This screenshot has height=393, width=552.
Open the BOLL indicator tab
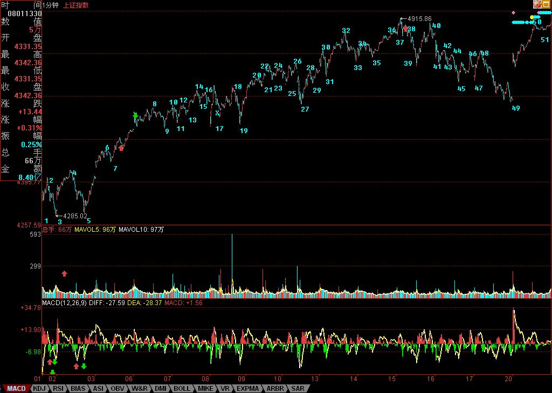click(182, 388)
